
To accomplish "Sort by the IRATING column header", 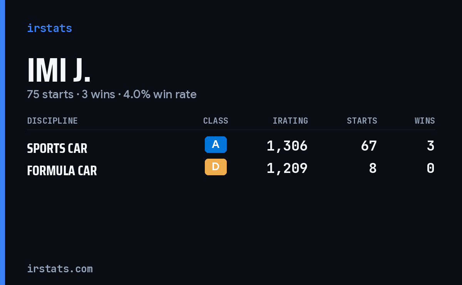I will (290, 121).
